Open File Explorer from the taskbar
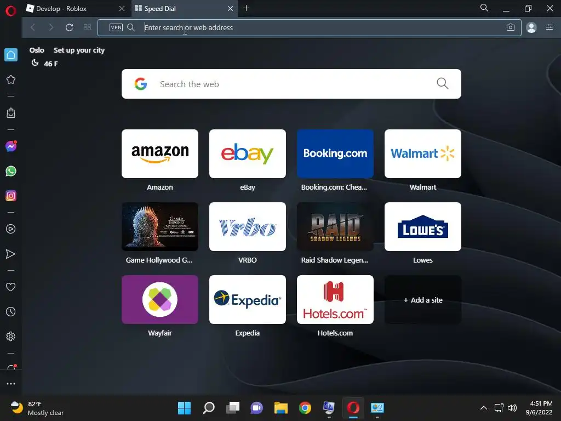Viewport: 561px width, 421px height. pos(281,408)
